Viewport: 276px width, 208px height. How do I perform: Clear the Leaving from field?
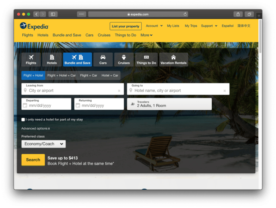tap(119, 91)
